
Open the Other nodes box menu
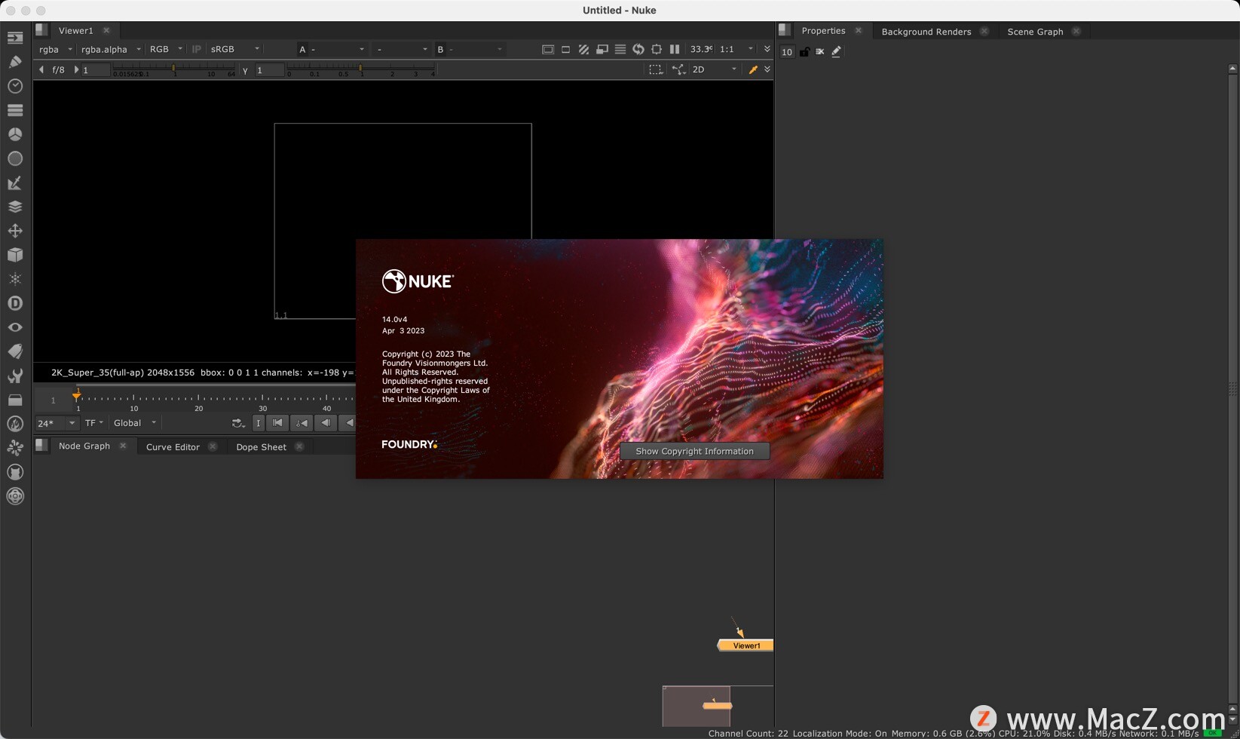coord(15,400)
